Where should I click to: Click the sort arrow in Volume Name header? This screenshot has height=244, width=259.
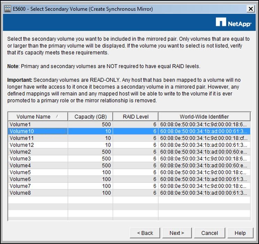57,117
